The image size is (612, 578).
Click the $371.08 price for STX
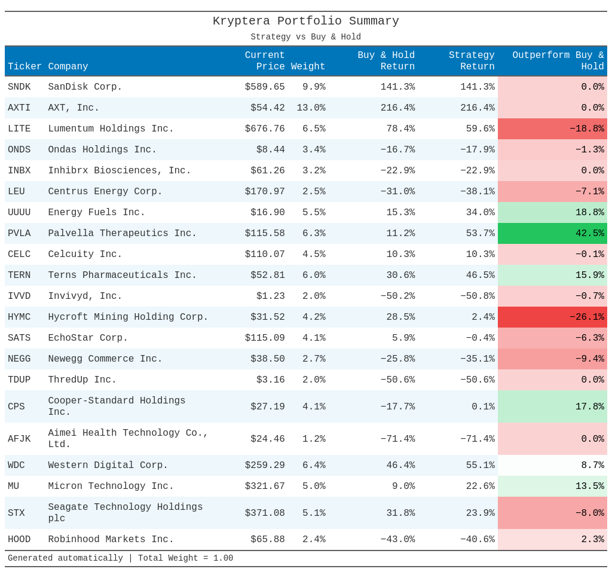pyautogui.click(x=265, y=513)
